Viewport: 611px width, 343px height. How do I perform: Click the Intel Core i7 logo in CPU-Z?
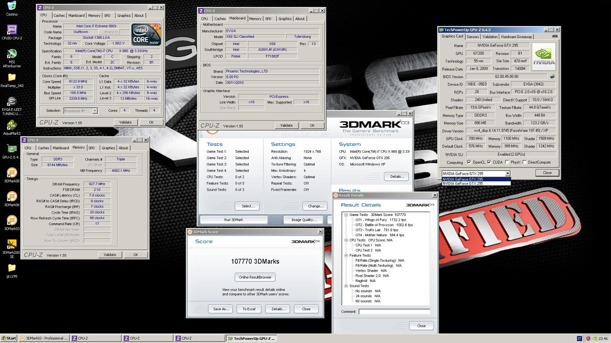pos(146,35)
